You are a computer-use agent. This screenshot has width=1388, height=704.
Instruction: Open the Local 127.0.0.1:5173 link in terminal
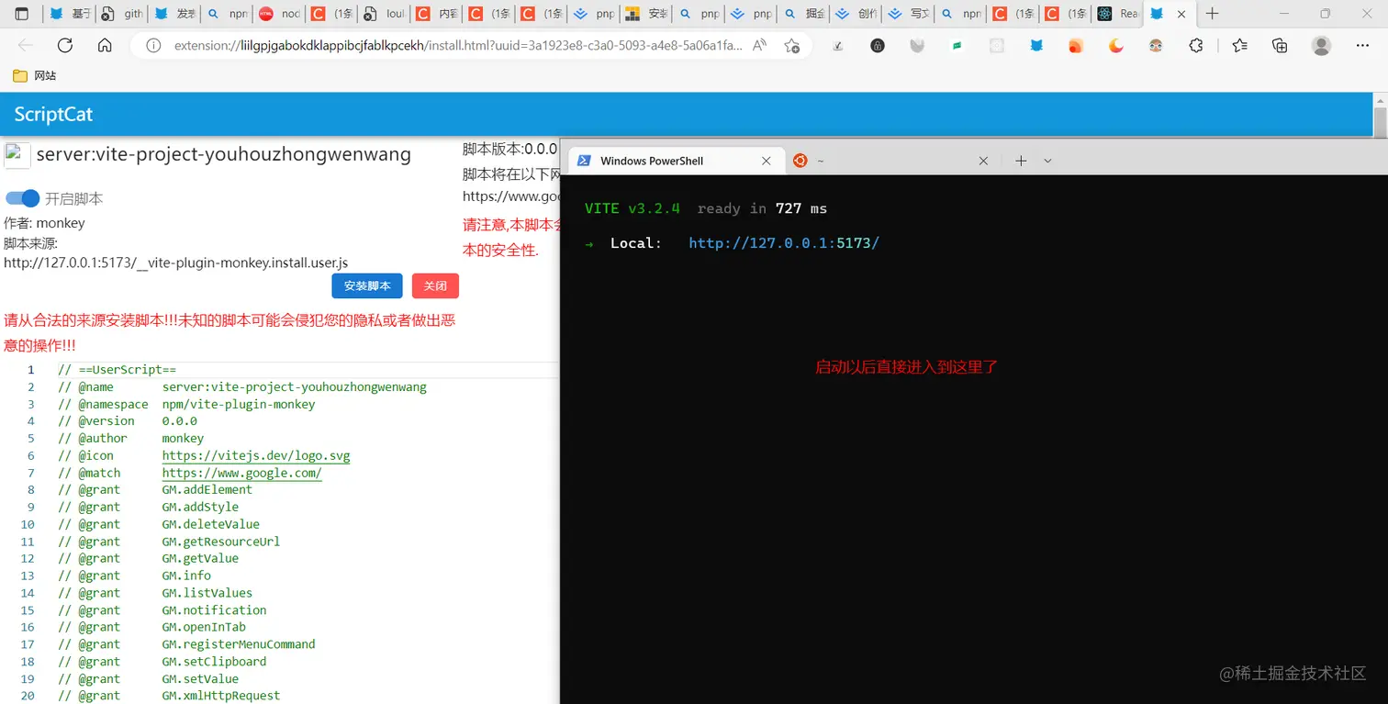point(784,243)
